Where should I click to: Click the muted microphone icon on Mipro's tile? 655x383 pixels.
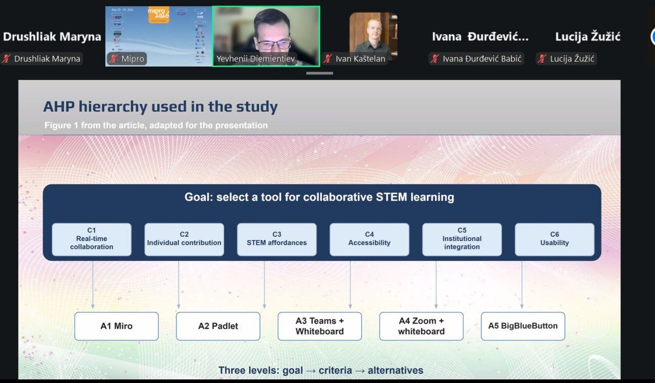pyautogui.click(x=114, y=59)
